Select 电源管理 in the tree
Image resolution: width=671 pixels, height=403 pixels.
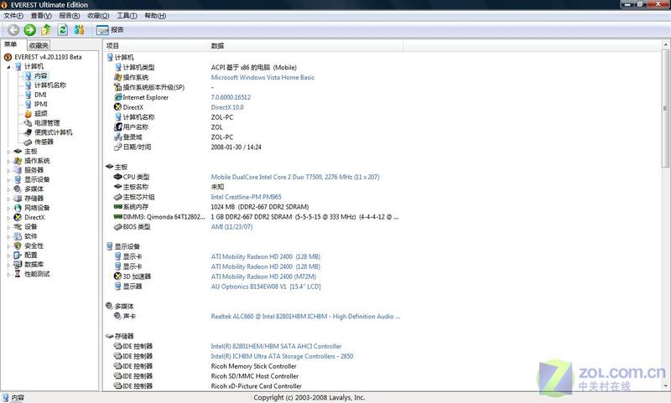47,122
